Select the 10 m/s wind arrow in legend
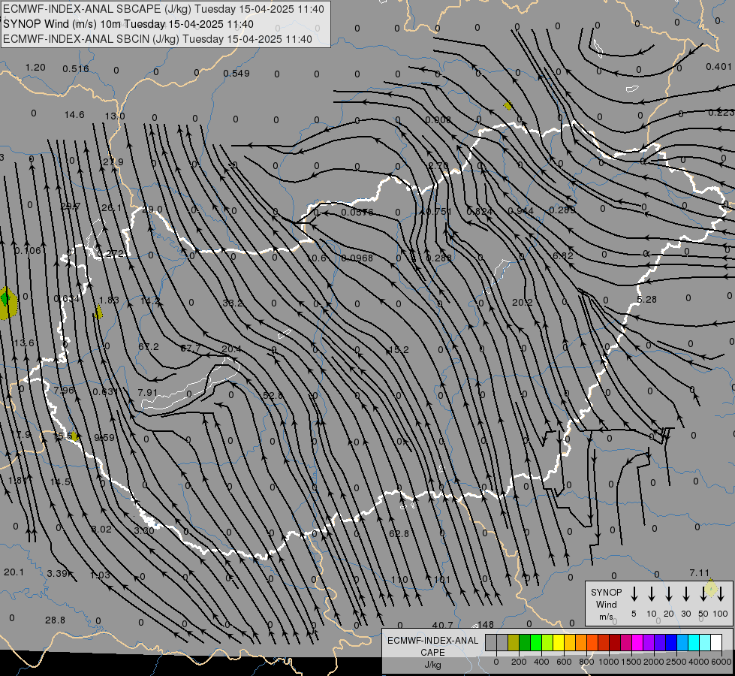The width and height of the screenshot is (735, 676). (652, 594)
